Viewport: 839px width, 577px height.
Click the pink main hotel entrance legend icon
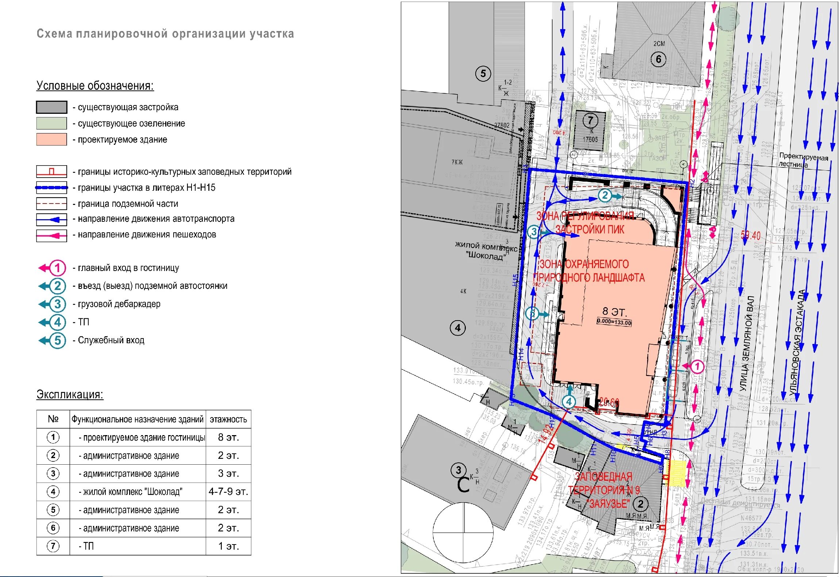click(57, 268)
